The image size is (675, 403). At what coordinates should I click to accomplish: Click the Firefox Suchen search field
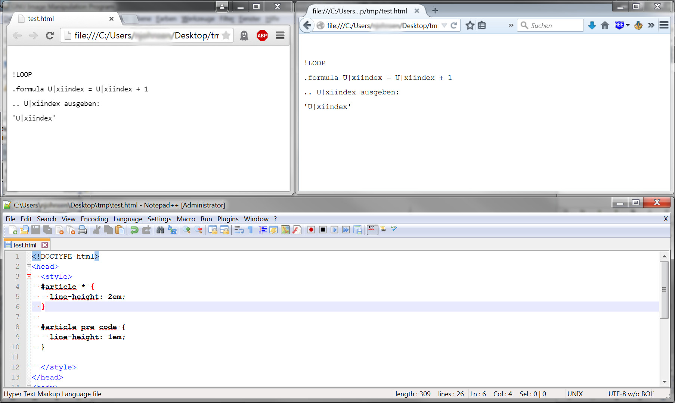550,25
